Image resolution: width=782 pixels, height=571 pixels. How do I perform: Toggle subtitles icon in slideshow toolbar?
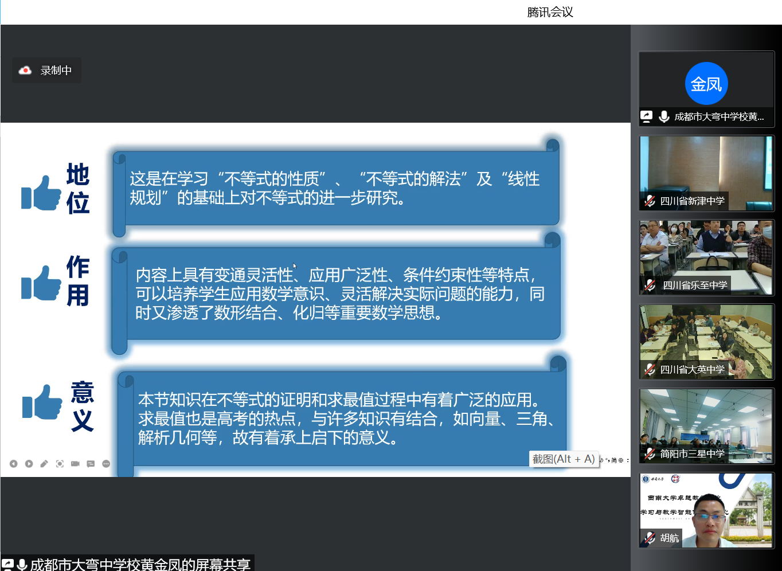pyautogui.click(x=91, y=464)
